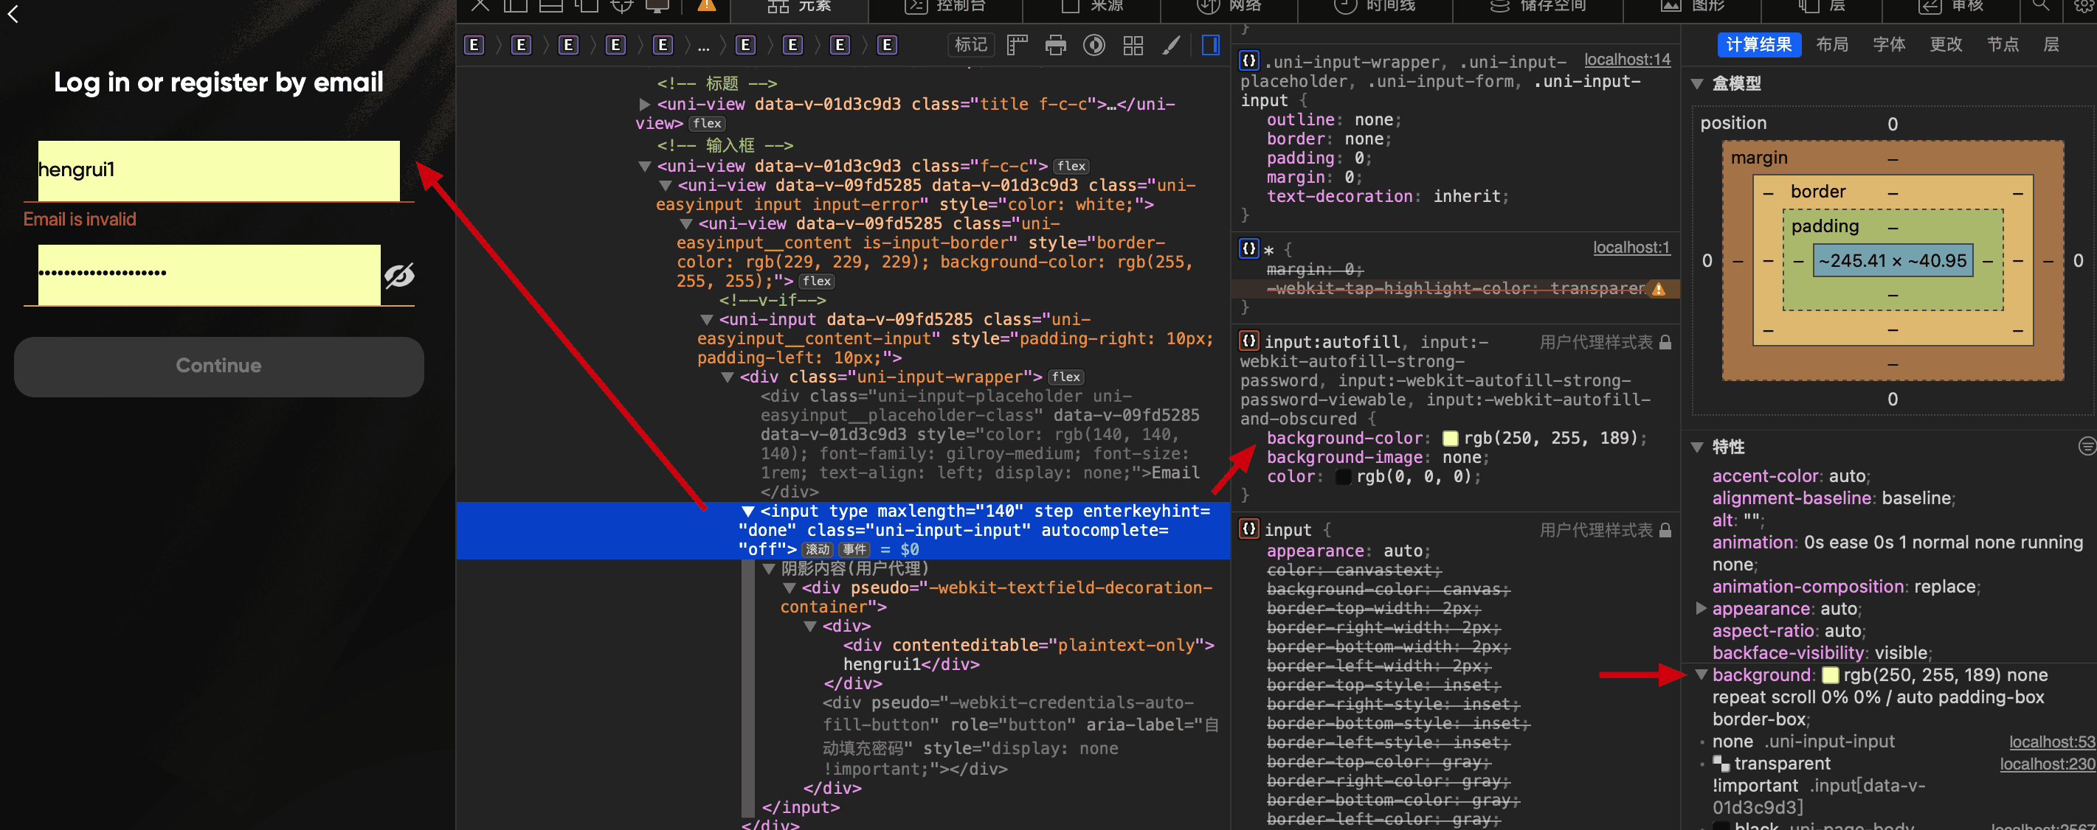The width and height of the screenshot is (2097, 830).
Task: Click the braces icon beside the input rule
Action: pos(1248,529)
